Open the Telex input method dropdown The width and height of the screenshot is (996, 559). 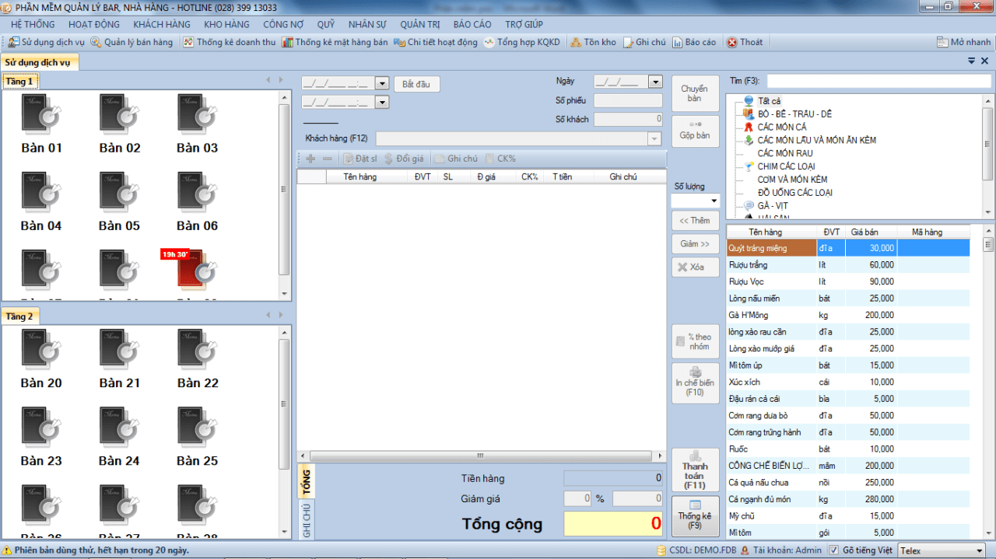pyautogui.click(x=979, y=550)
